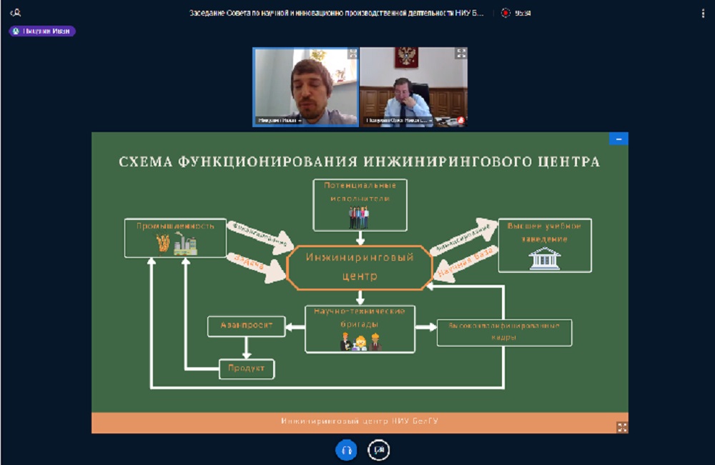Click the blue headphones audio button
715x465 pixels.
(x=346, y=450)
